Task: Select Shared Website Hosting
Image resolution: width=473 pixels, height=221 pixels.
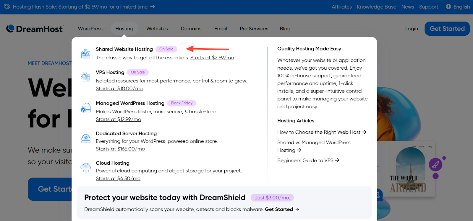Action: coord(124,49)
